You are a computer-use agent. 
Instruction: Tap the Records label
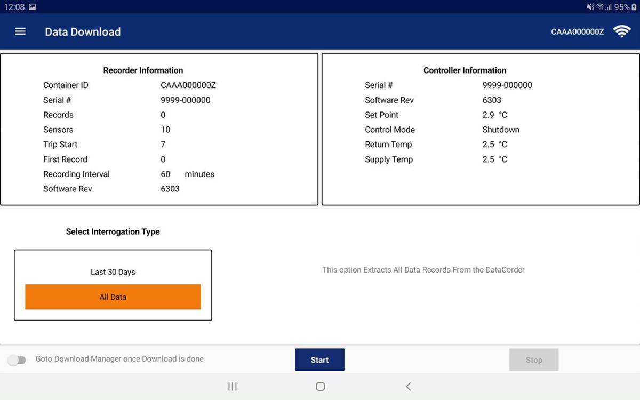58,115
